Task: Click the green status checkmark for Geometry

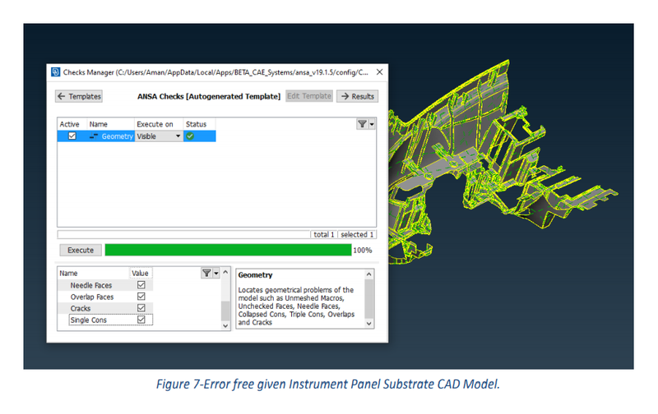Action: pyautogui.click(x=189, y=136)
